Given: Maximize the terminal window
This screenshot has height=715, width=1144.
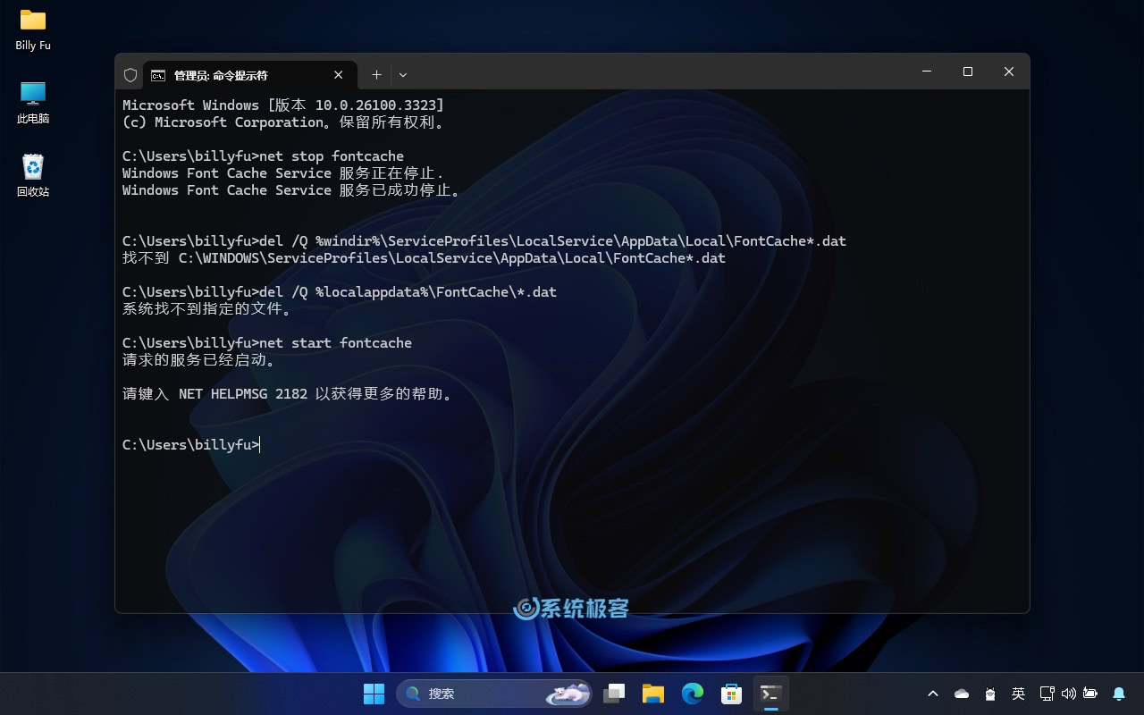Looking at the screenshot, I should coord(968,71).
